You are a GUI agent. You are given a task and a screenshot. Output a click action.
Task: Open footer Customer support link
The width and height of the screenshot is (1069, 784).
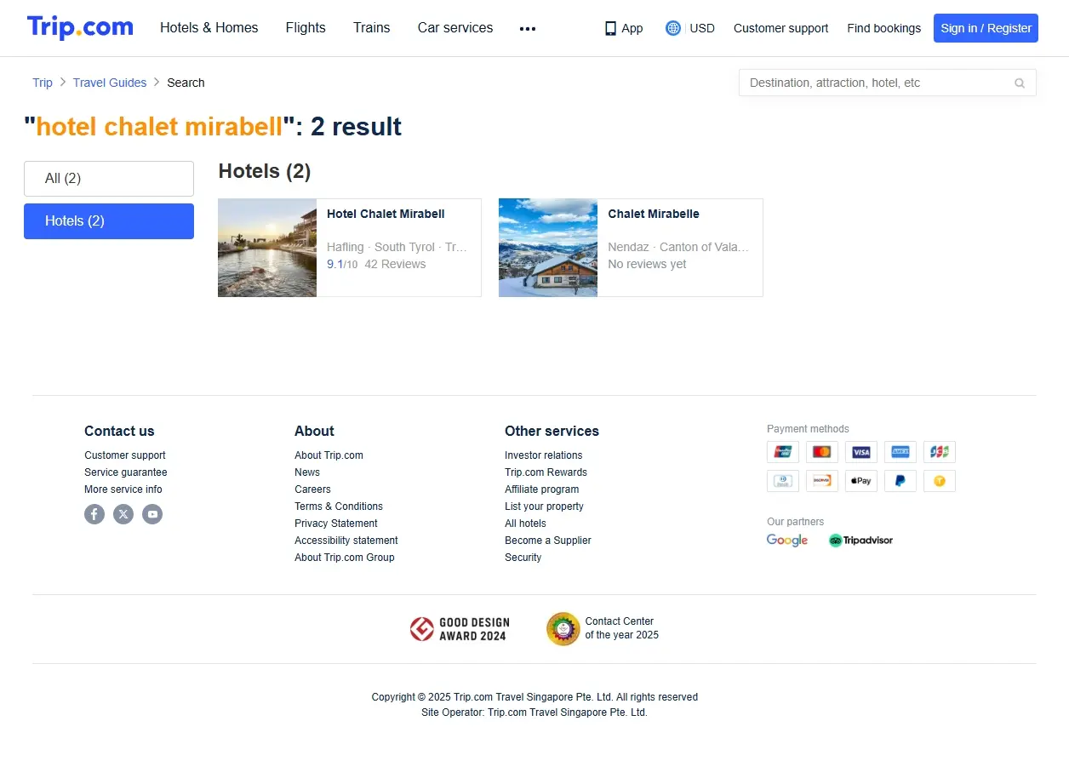pos(125,455)
